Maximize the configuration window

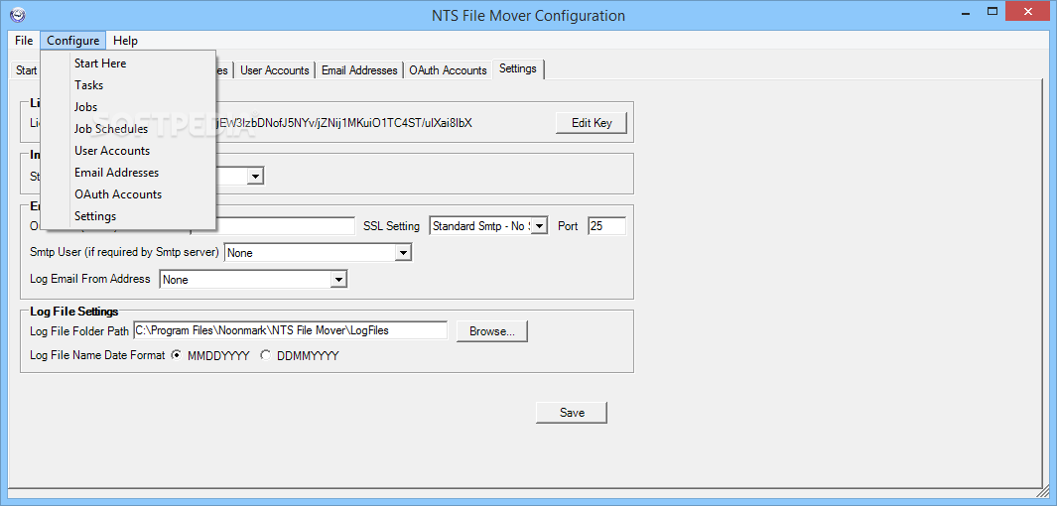[x=992, y=12]
